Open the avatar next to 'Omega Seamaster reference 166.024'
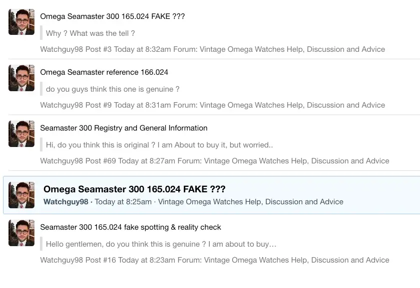Image resolution: width=420 pixels, height=288 pixels. 21,78
